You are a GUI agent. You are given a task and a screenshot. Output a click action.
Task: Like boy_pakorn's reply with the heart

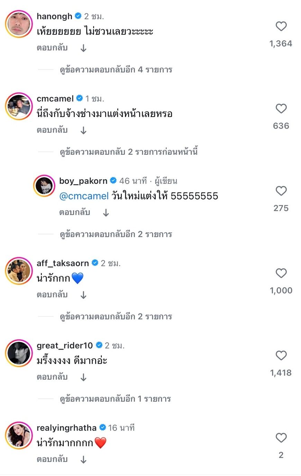tap(281, 191)
